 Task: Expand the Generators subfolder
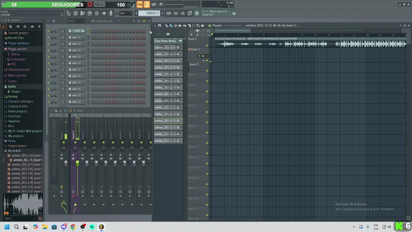click(18, 59)
